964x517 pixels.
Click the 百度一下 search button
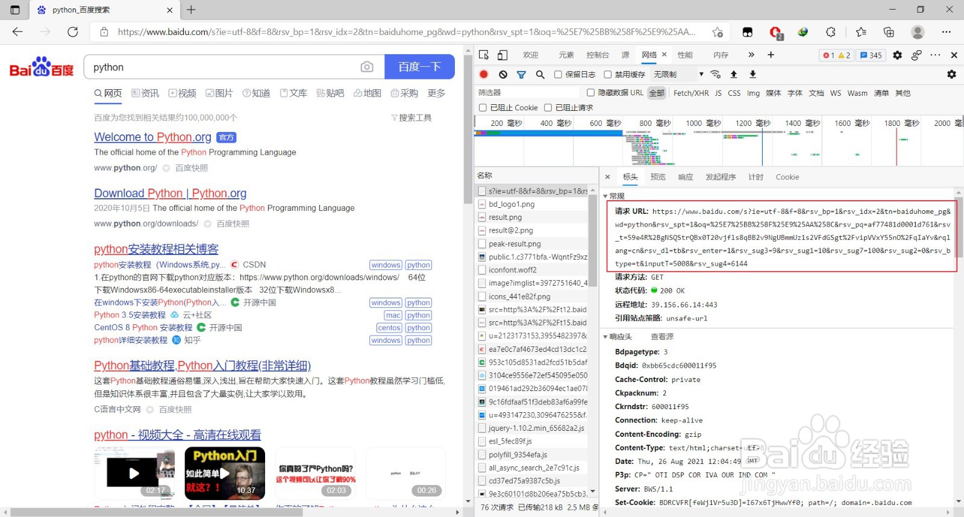click(419, 67)
